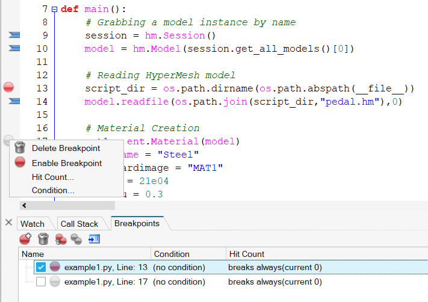Click the Add Breakpoint icon in the toolbar
This screenshot has width=428, height=302.
point(25,239)
